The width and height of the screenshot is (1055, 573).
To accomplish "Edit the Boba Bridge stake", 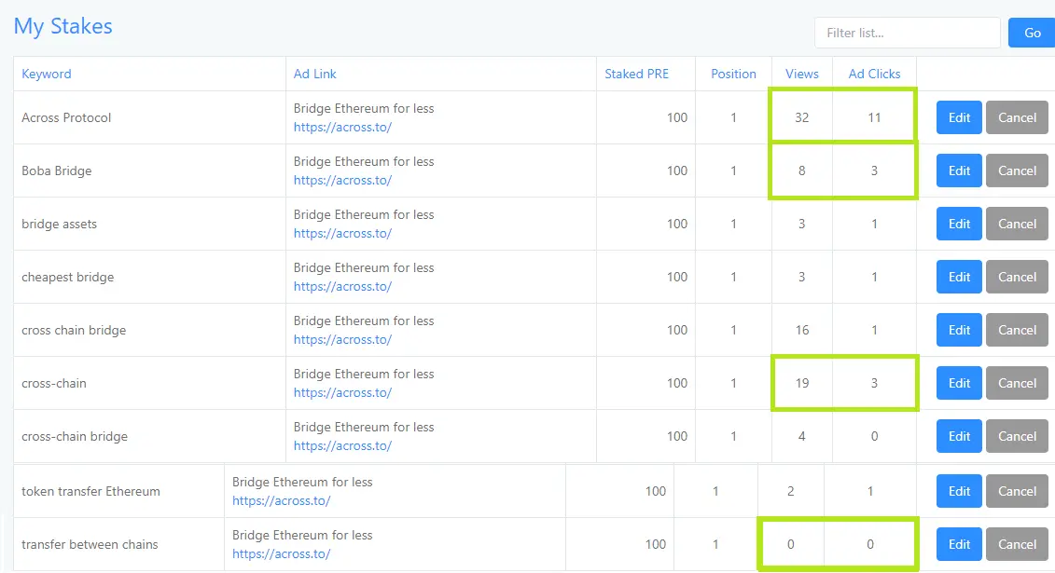I will tap(959, 171).
